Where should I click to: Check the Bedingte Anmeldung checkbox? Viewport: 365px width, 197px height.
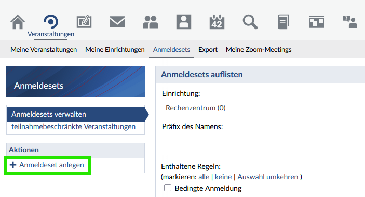coord(168,188)
